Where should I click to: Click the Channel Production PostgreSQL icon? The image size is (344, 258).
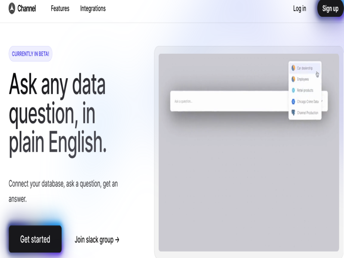(293, 113)
